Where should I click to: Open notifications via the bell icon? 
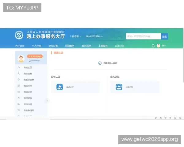point(153,46)
